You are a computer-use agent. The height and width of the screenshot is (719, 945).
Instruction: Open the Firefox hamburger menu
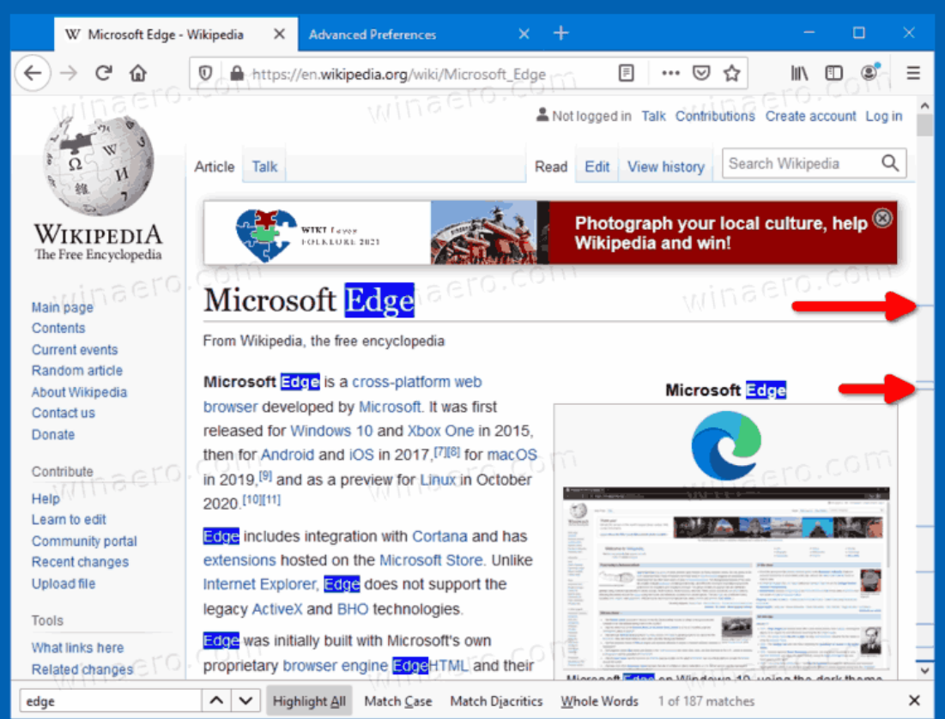pyautogui.click(x=913, y=74)
